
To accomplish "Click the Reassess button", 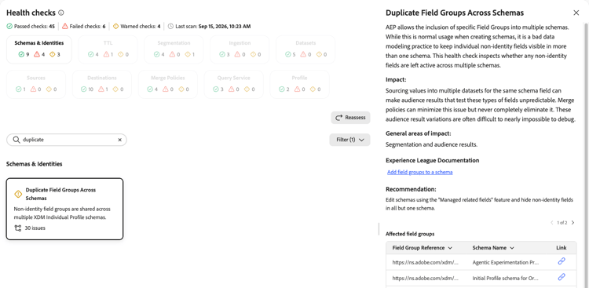I will tap(350, 118).
